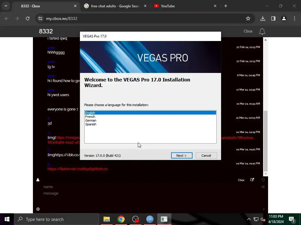Viewport: 301px width, 225px height.
Task: Choose German as the installation language
Action: pos(150,120)
